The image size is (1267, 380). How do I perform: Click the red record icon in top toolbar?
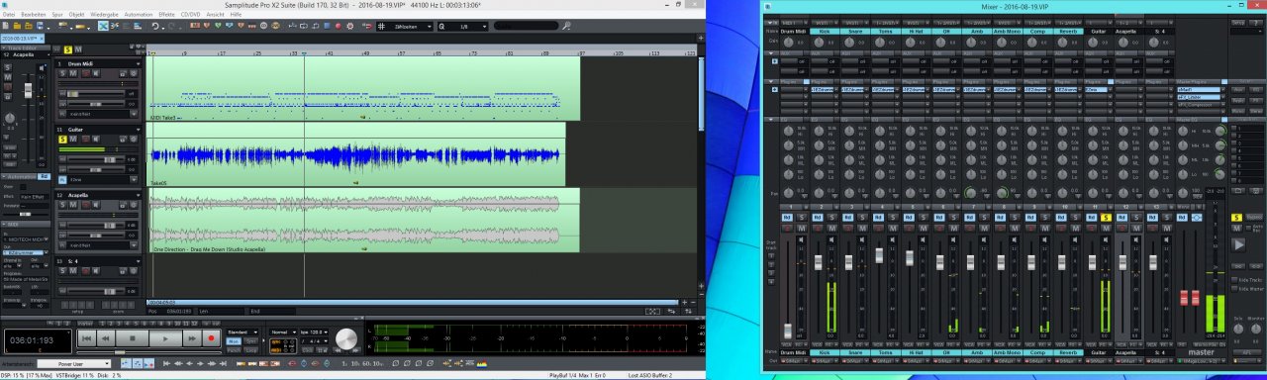coord(339,27)
